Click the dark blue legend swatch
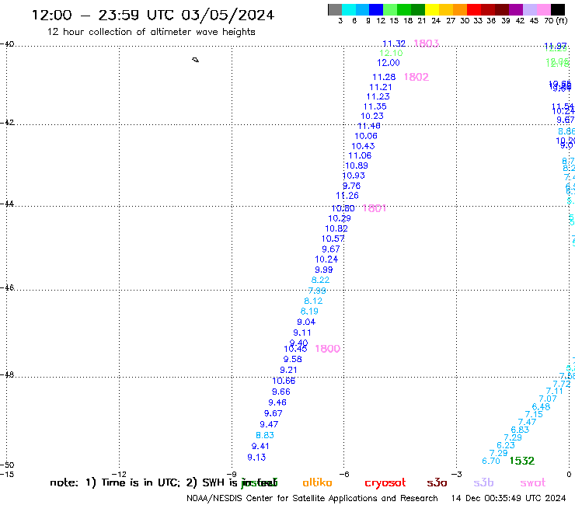 click(377, 9)
